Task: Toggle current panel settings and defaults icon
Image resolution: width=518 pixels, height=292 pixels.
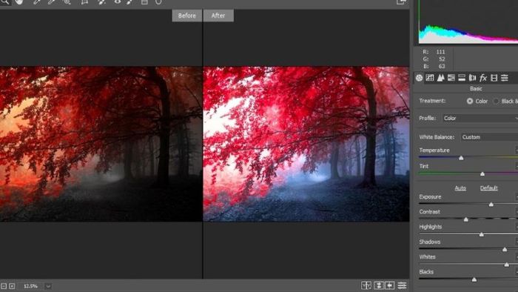Action: pos(402,285)
